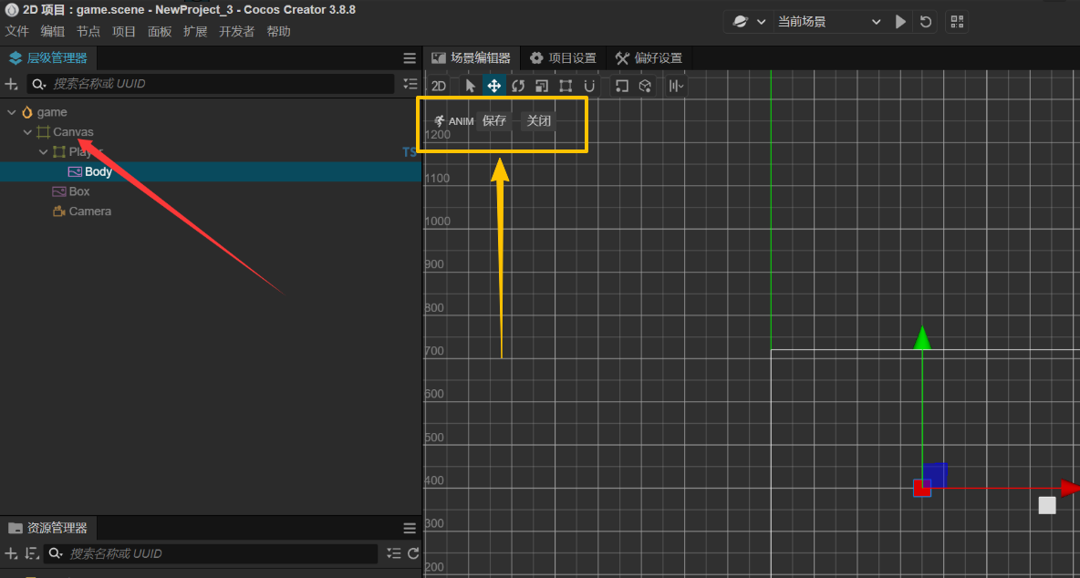Open the 编辑 menu
The height and width of the screenshot is (578, 1080).
coord(52,32)
